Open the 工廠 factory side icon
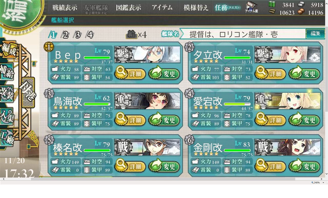328x198 pixels. pos(7,137)
